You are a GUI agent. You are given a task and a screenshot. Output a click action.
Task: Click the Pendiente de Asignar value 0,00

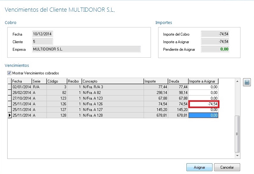tap(215, 49)
